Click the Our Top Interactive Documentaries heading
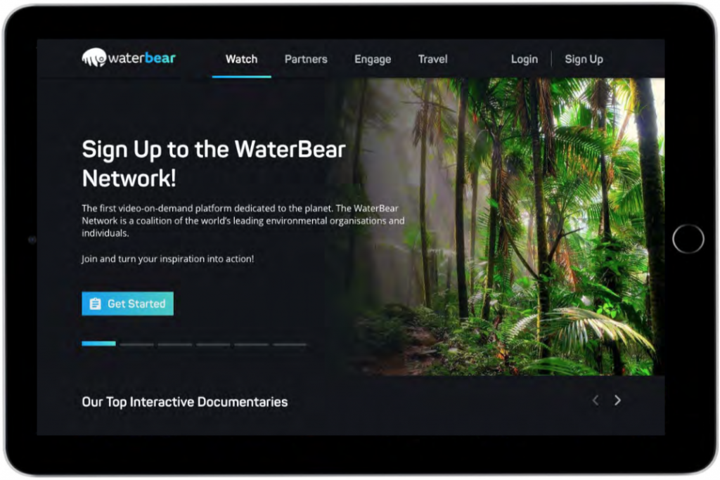 (185, 402)
